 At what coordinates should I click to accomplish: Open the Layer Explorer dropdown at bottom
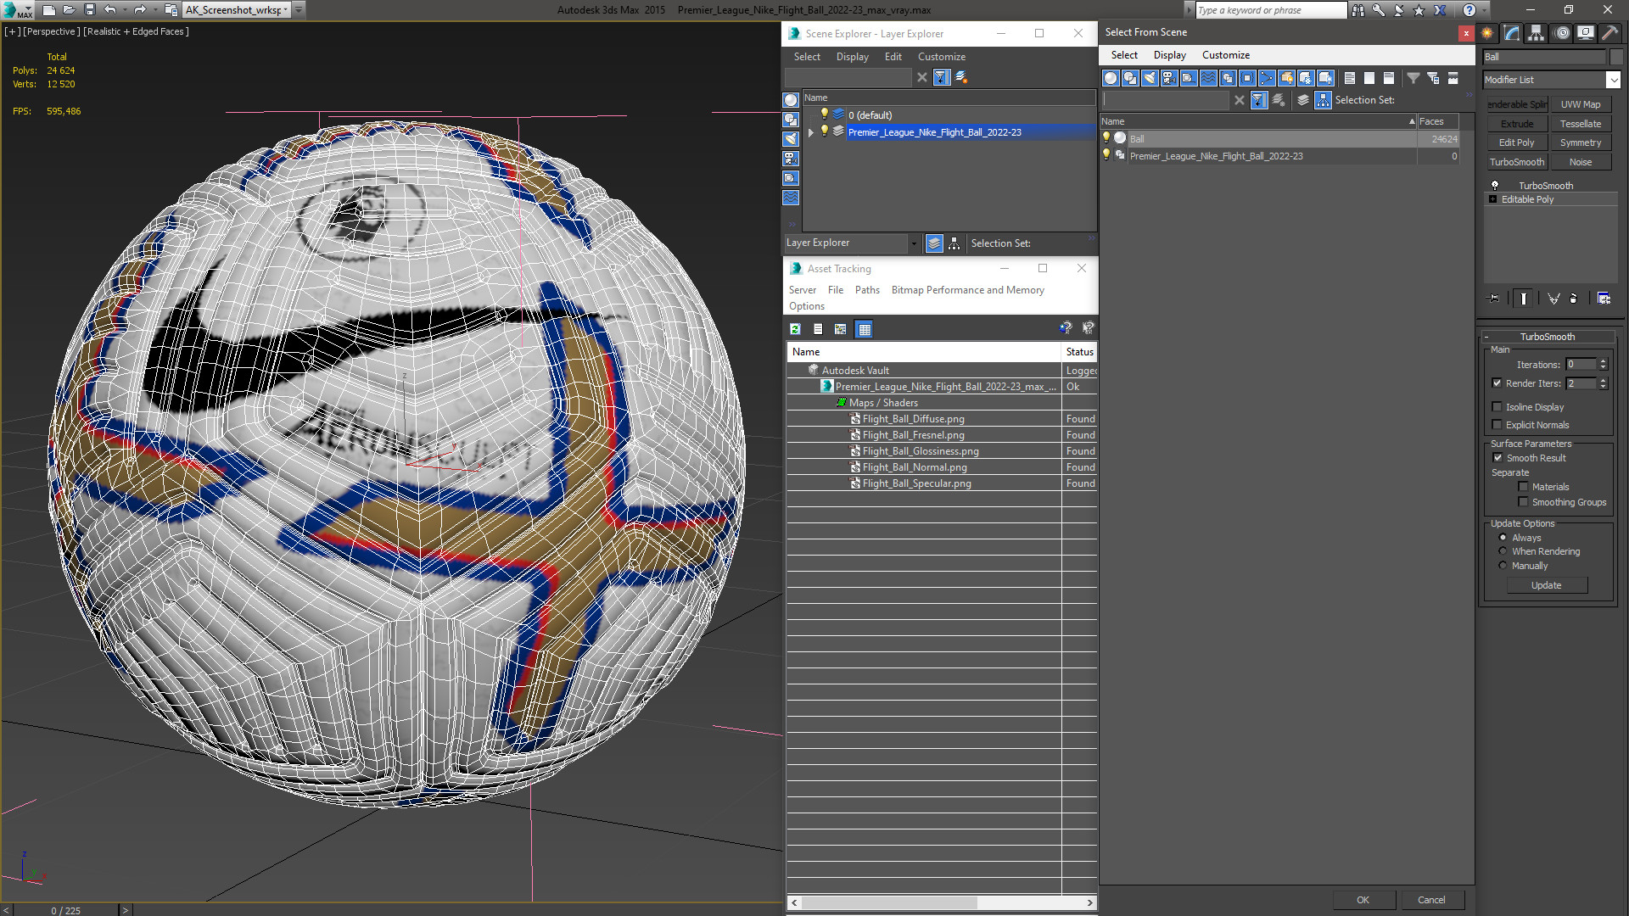tap(914, 243)
